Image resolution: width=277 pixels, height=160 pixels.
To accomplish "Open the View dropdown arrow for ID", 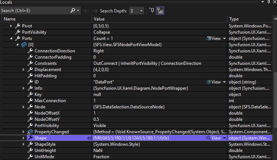I will point(224,82).
